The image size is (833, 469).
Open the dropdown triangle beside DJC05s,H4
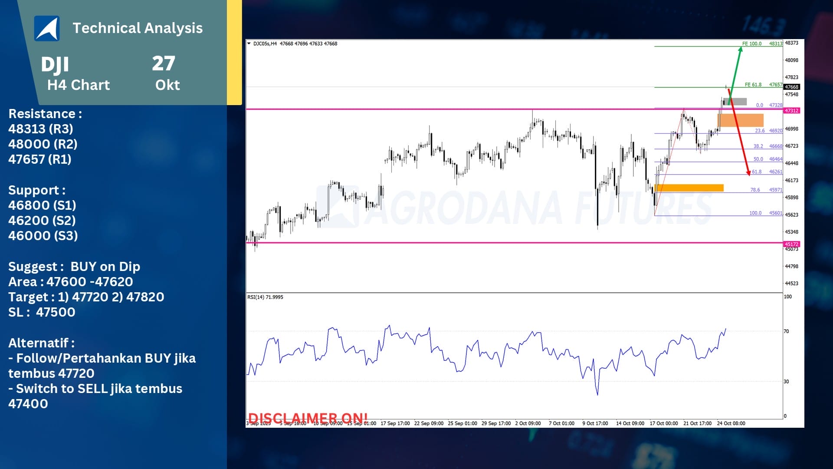[249, 43]
